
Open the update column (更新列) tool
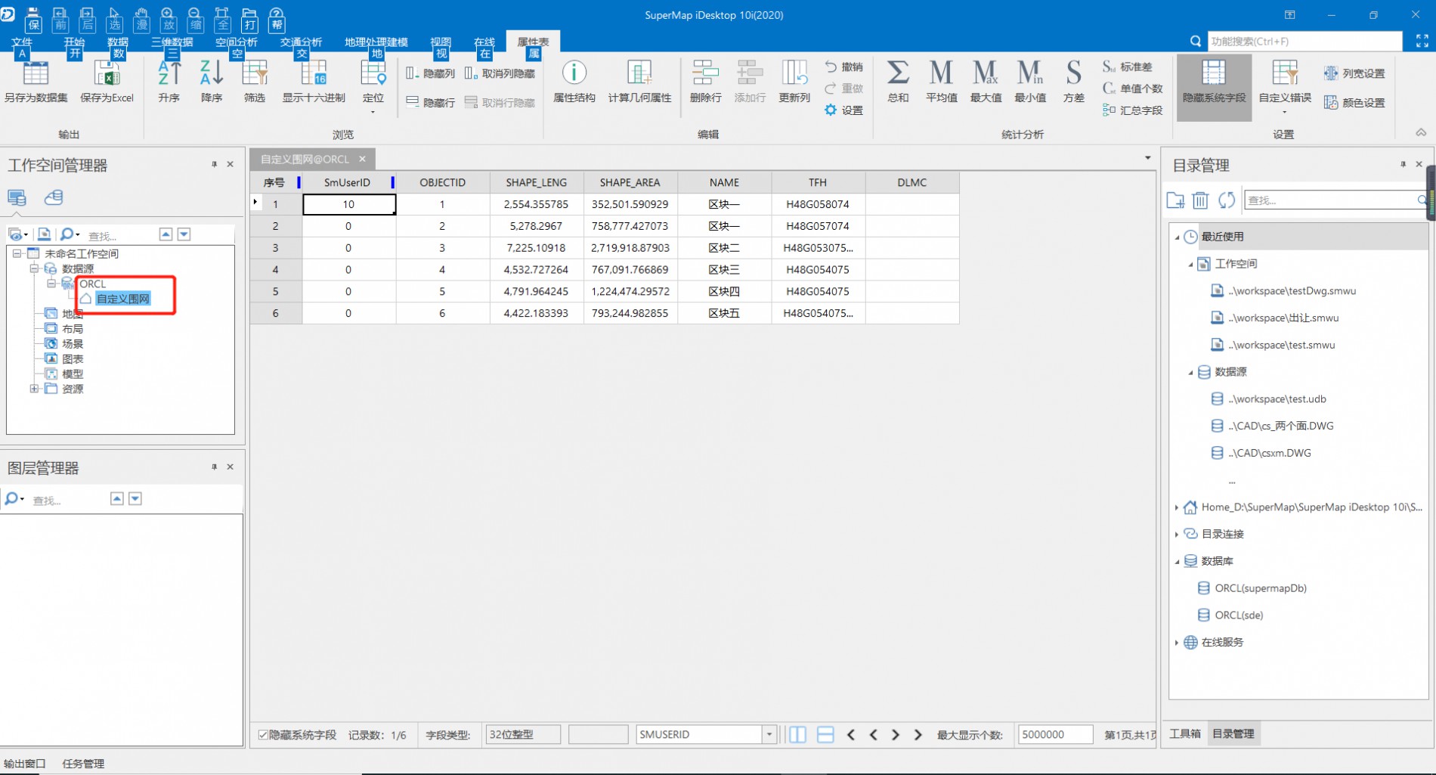pyautogui.click(x=794, y=82)
